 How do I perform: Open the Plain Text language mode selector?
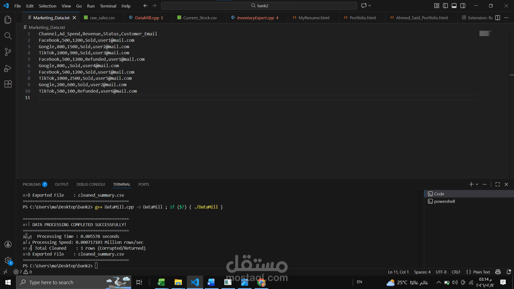coord(481,272)
